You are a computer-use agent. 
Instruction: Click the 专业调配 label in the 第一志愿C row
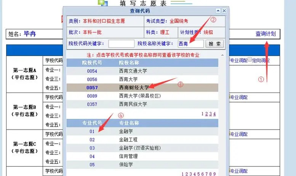(238, 134)
